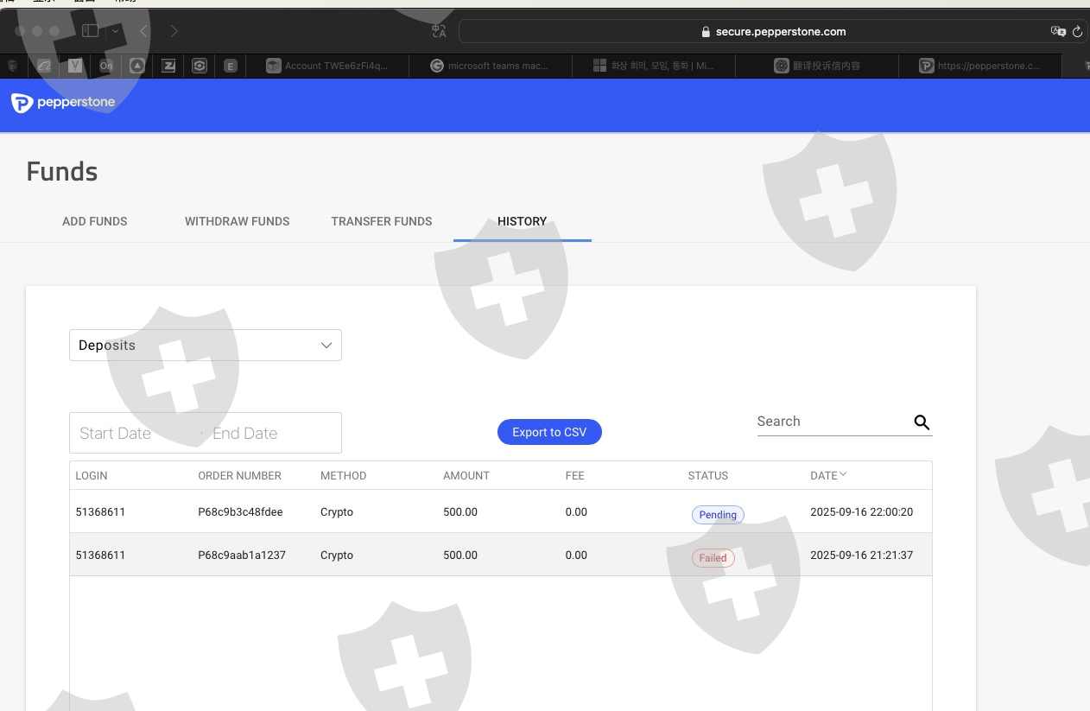Image resolution: width=1090 pixels, height=711 pixels.
Task: Click the translate icon in address bar
Action: pos(1058,32)
